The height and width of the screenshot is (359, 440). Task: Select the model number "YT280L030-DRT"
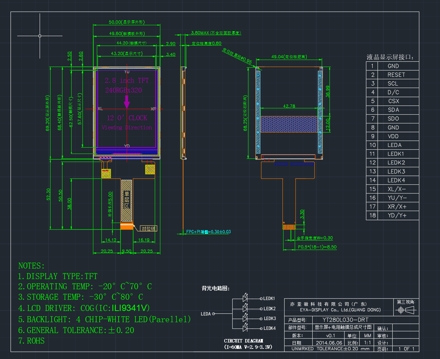tap(345, 320)
